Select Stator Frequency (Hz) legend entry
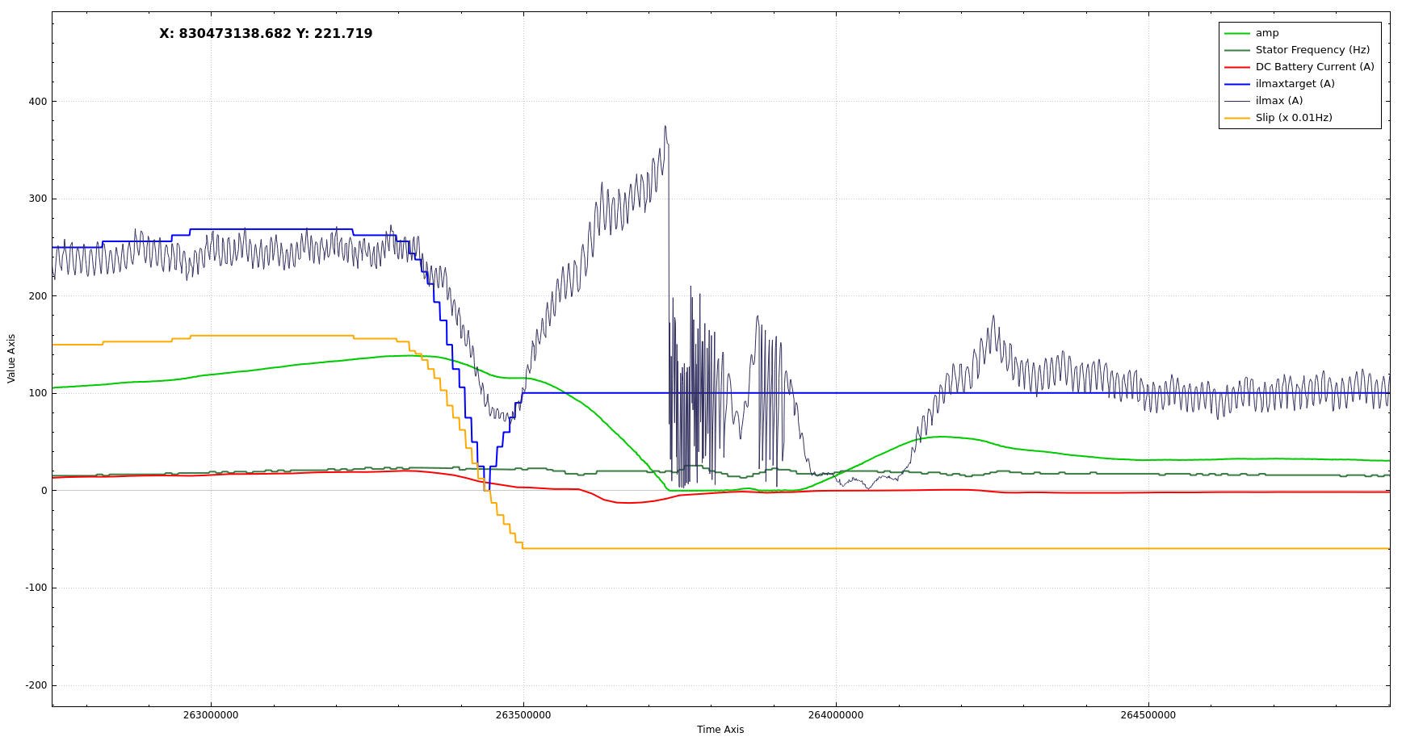 pyautogui.click(x=1312, y=50)
